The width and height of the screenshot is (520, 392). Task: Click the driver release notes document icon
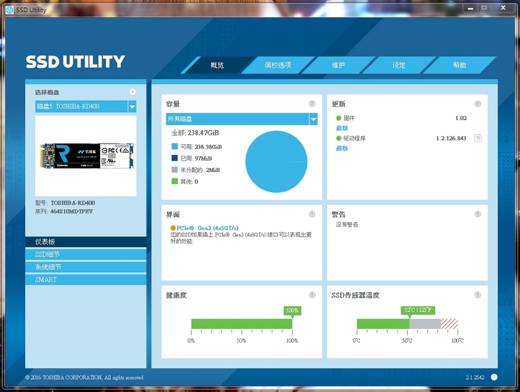coord(478,138)
